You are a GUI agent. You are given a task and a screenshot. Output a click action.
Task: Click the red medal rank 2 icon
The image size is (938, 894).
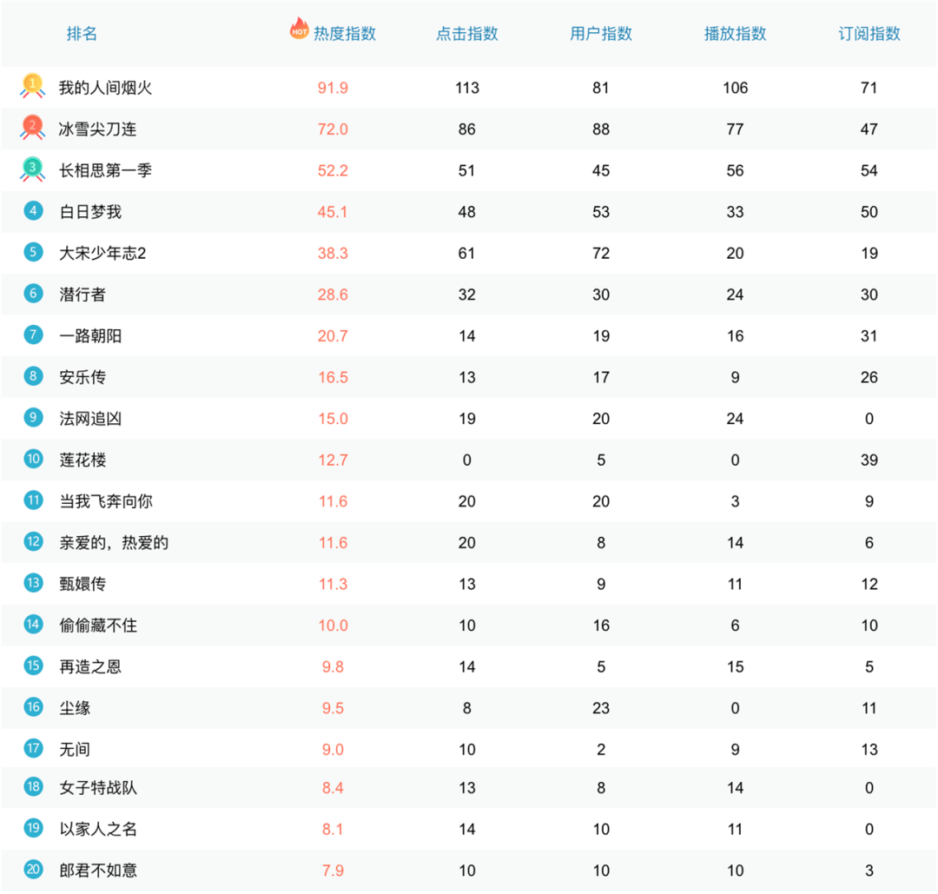[32, 128]
